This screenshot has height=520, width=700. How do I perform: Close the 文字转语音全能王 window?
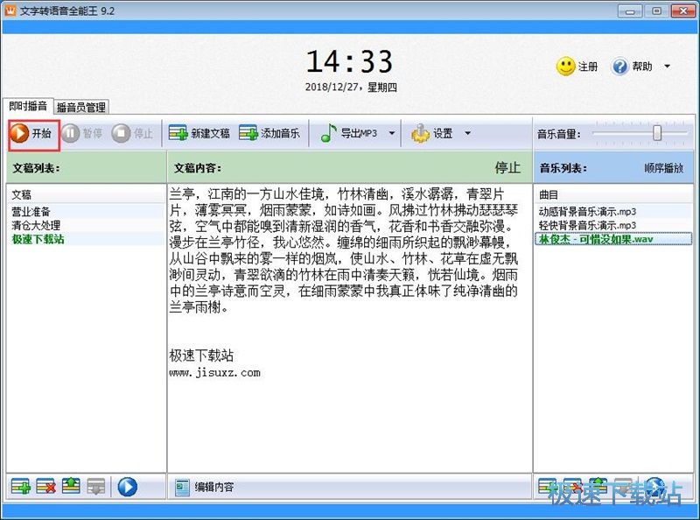[x=684, y=11]
